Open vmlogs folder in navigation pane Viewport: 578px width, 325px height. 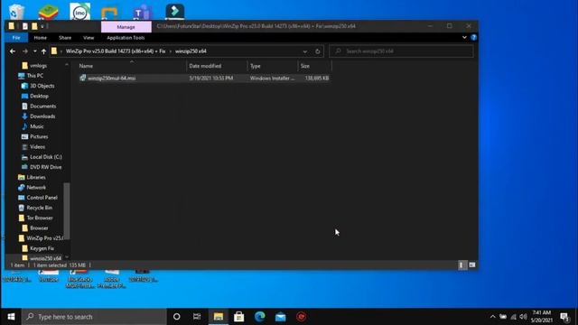38,66
